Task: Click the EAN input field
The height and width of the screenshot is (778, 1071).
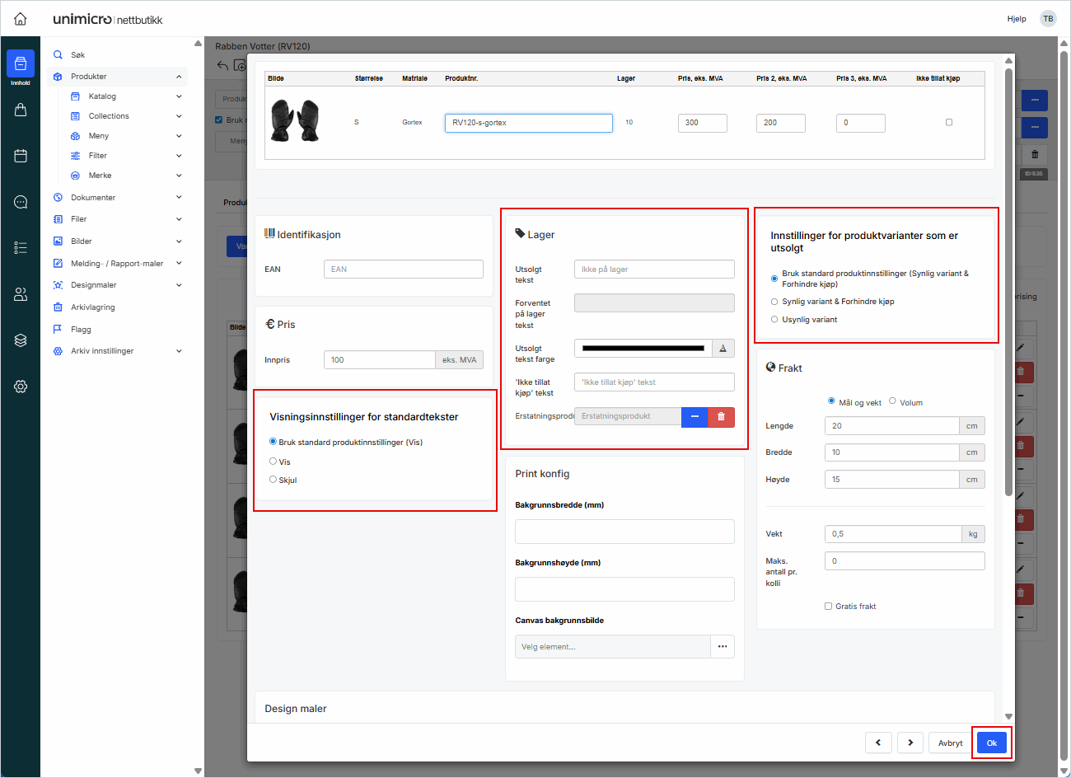Action: [x=403, y=269]
